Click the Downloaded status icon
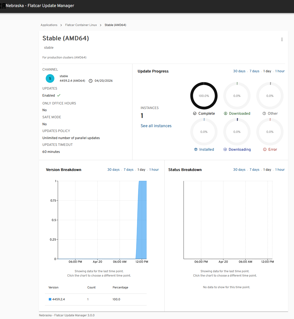294x319 pixels. 226,114
